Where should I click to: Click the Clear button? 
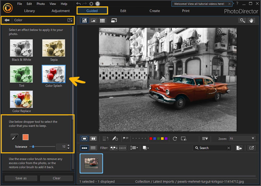[56, 178]
